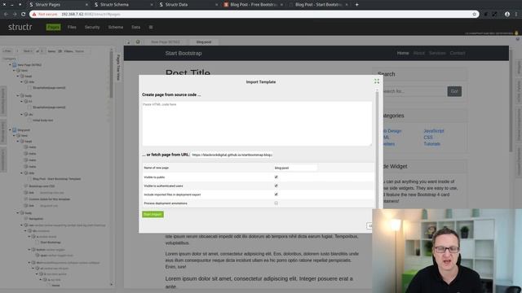Viewport: 522px width, 293px height.
Task: Toggle Visible to authenticated users checkbox
Action: click(276, 186)
